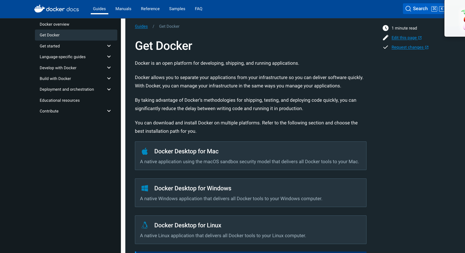Expand Deployment and orchestration chevron
Image resolution: width=465 pixels, height=253 pixels.
(x=109, y=89)
